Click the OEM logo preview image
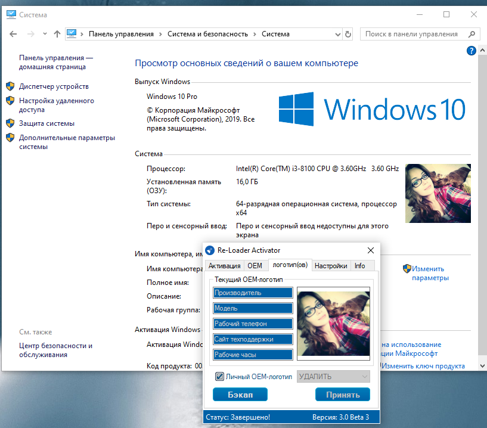 coord(333,324)
